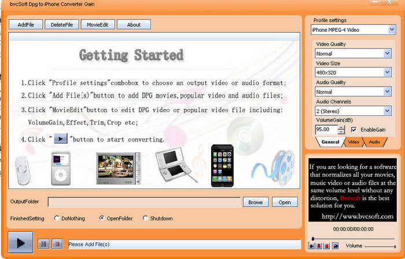Click the play button image in step 4

tap(61, 138)
